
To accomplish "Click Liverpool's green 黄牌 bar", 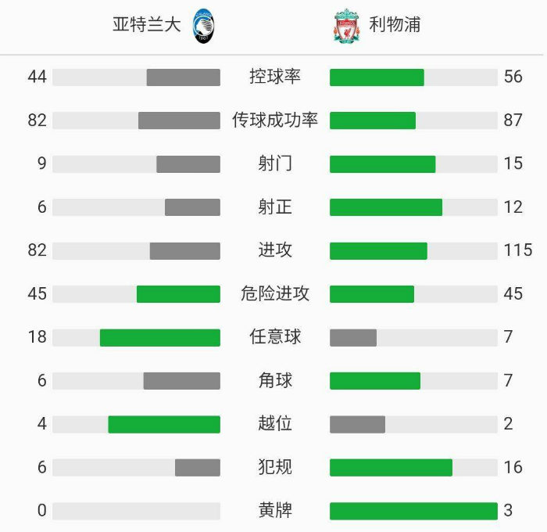I will (413, 511).
